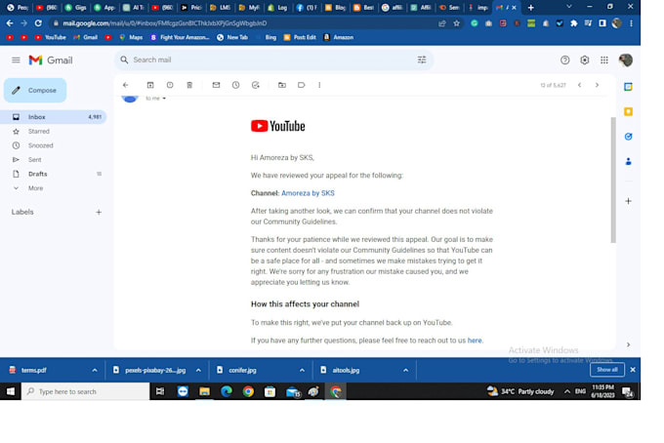The width and height of the screenshot is (664, 443).
Task: Snooze this email with the clock icon
Action: tap(236, 85)
